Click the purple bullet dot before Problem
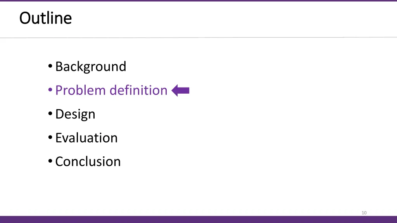 50,90
